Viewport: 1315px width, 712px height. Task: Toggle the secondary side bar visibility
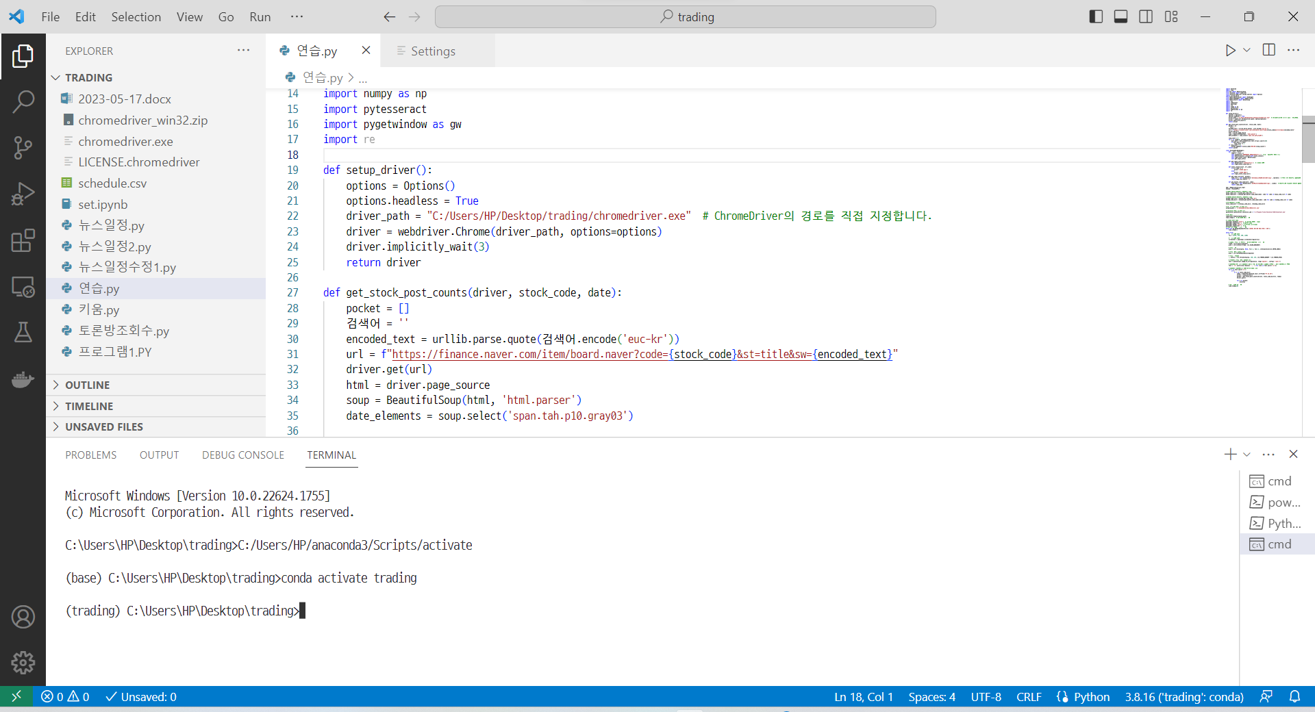point(1146,16)
